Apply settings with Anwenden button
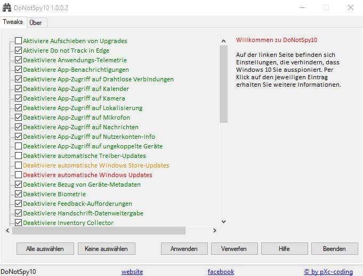This screenshot has width=363, height=276. [184, 249]
